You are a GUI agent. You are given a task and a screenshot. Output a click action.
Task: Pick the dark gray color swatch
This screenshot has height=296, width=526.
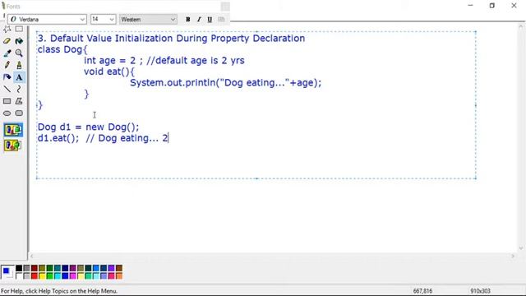(x=26, y=268)
